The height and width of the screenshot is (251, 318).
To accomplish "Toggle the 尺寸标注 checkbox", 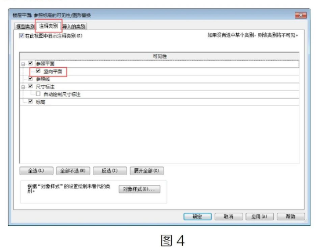I will (30, 86).
